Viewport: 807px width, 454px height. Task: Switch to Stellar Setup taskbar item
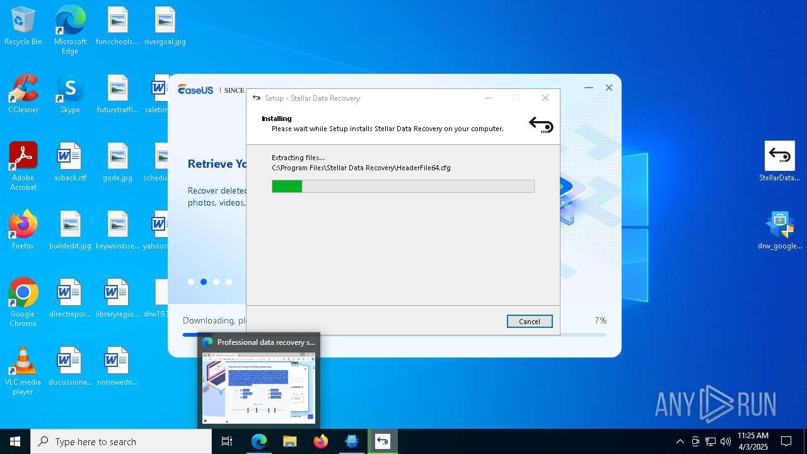point(383,441)
